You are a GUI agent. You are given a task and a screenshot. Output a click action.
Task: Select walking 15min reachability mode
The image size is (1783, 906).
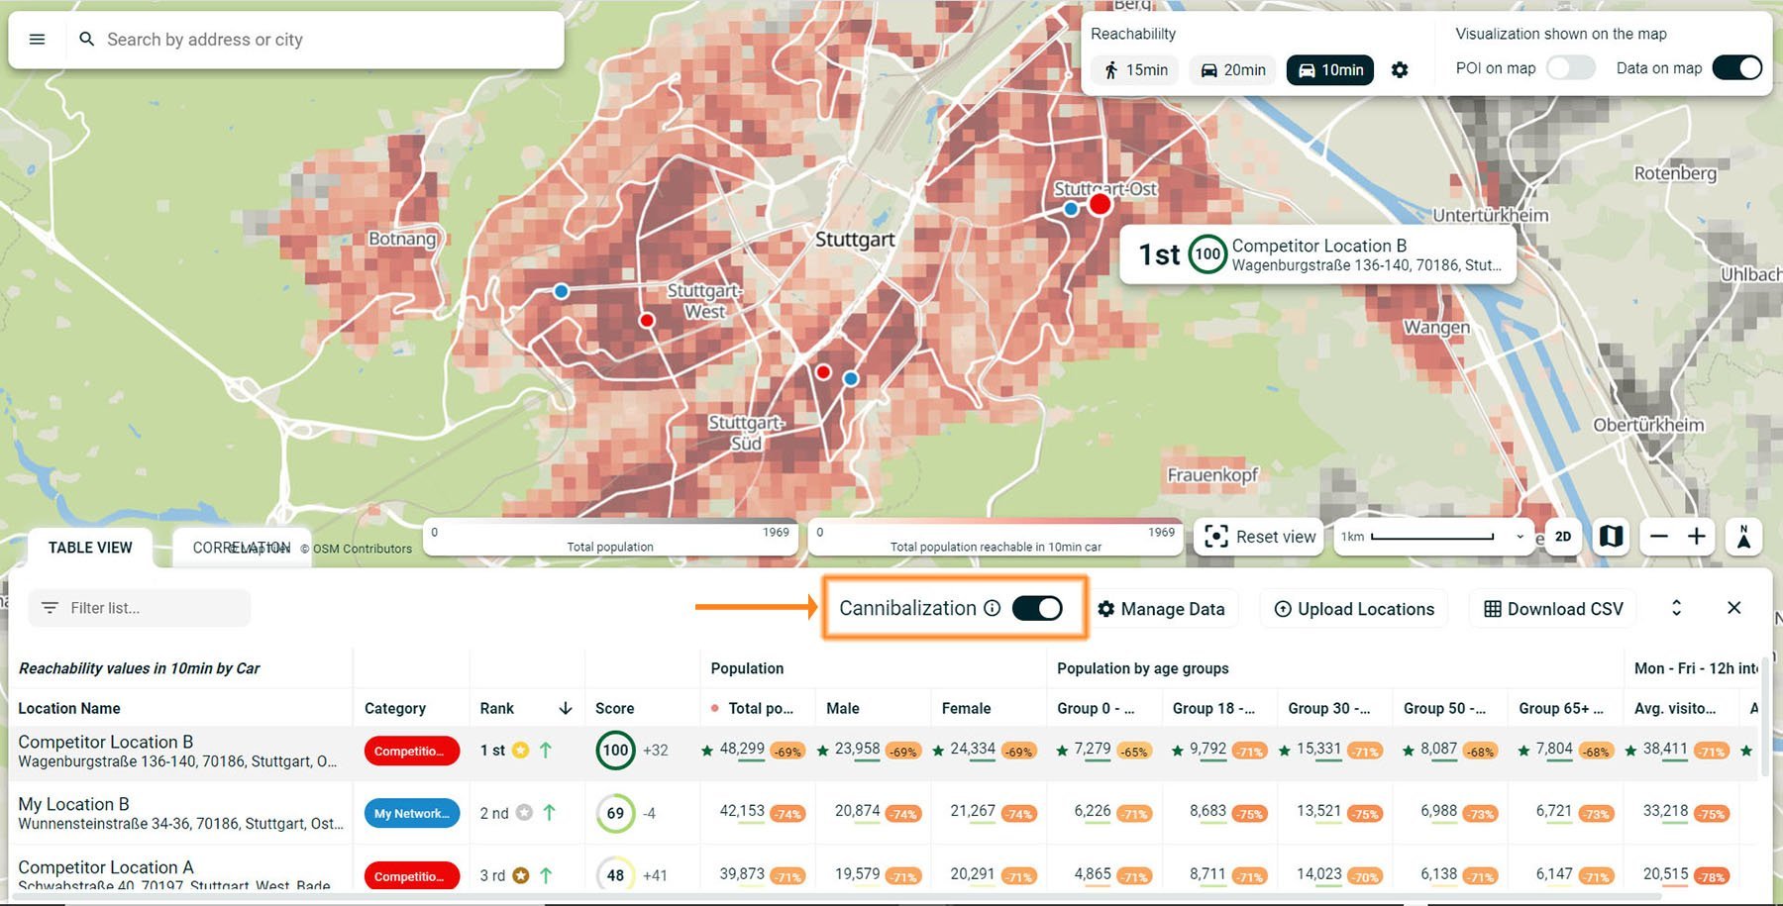1133,69
